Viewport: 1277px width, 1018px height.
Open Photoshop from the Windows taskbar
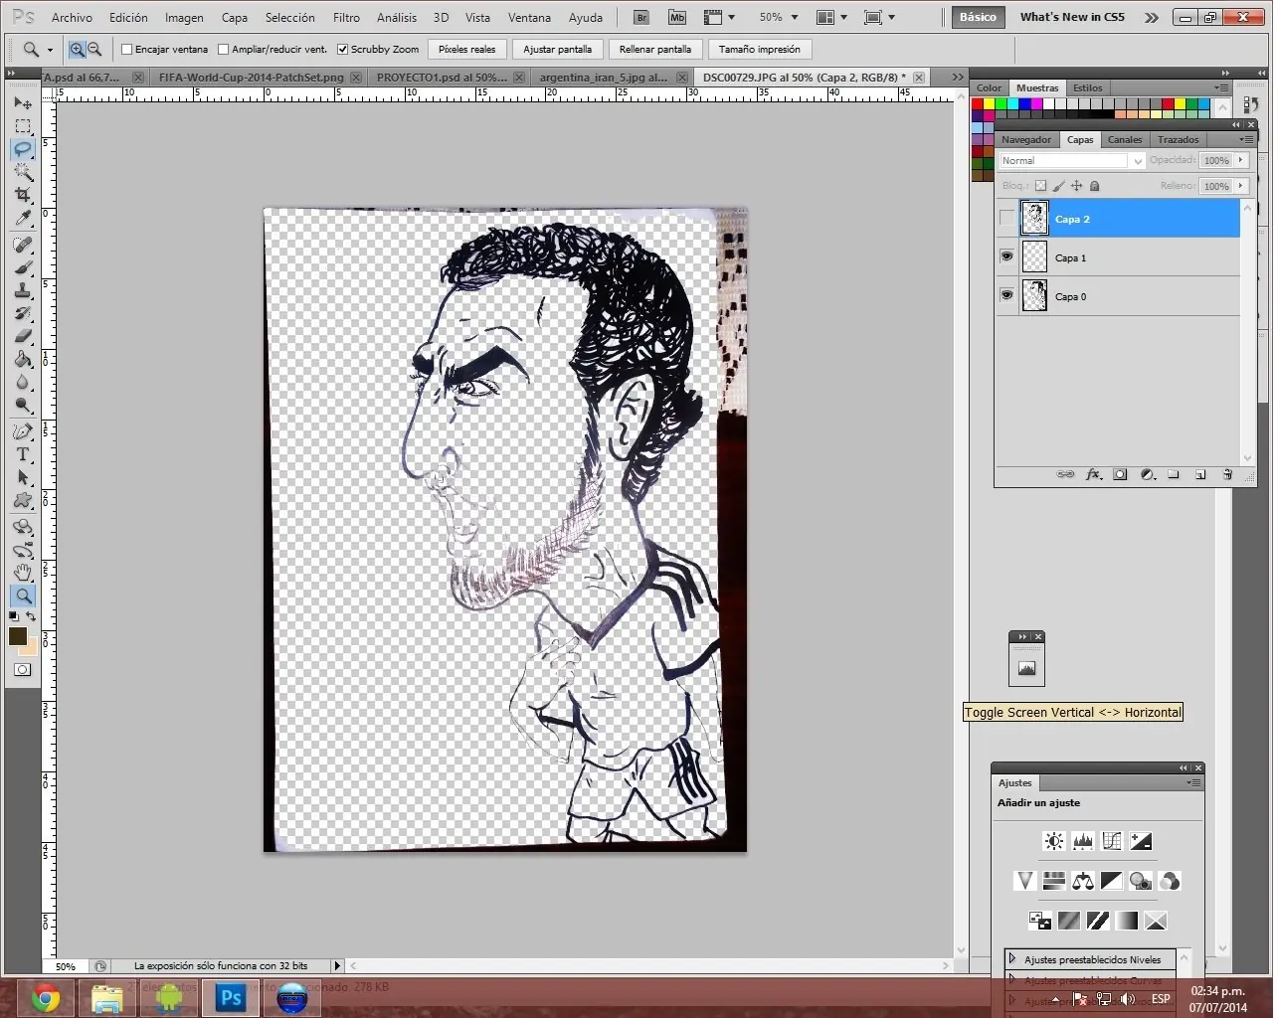231,997
